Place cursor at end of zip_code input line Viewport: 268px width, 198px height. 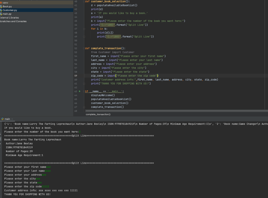tap(159, 76)
